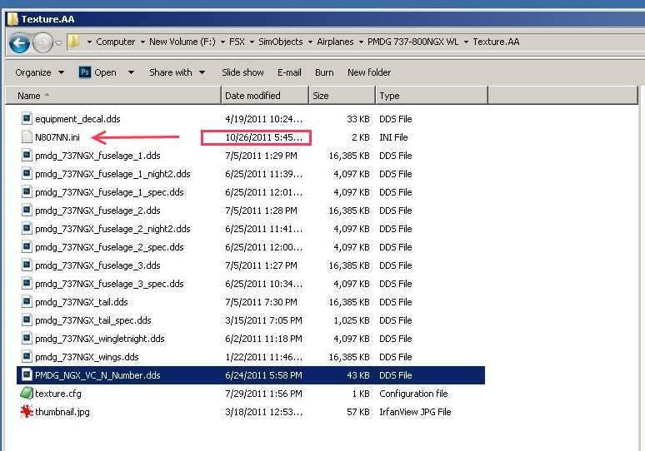The height and width of the screenshot is (451, 645).
Task: Go to the Airplanes breadcrumb folder
Action: (x=335, y=42)
